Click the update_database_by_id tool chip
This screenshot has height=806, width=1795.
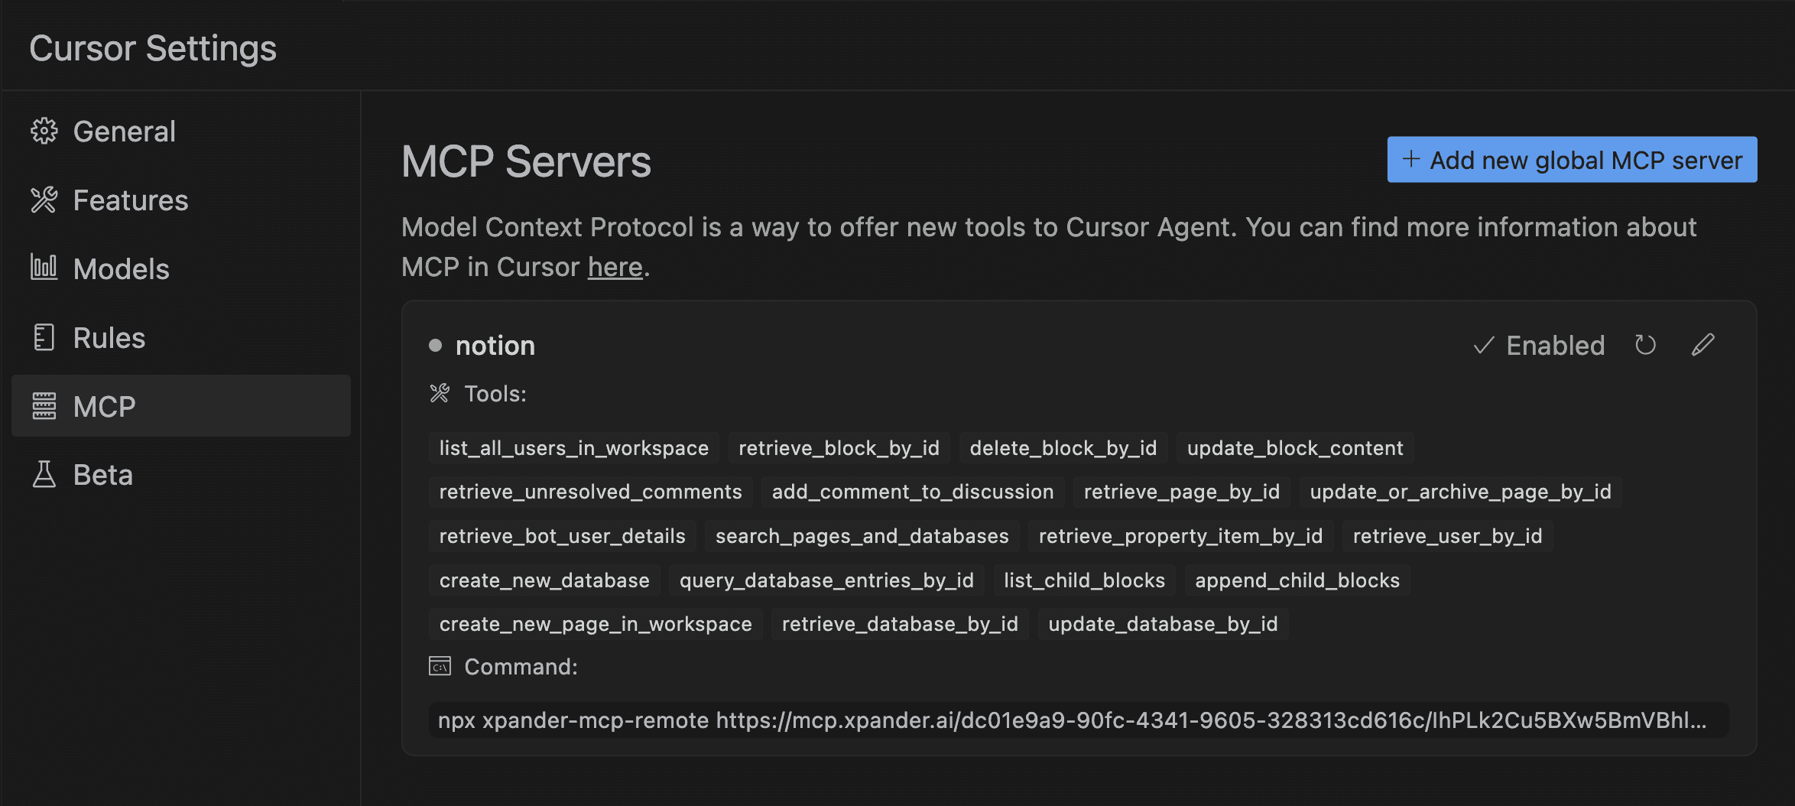coord(1164,624)
